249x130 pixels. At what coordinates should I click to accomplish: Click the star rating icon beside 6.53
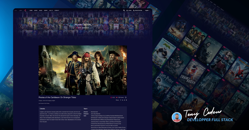click(x=111, y=98)
